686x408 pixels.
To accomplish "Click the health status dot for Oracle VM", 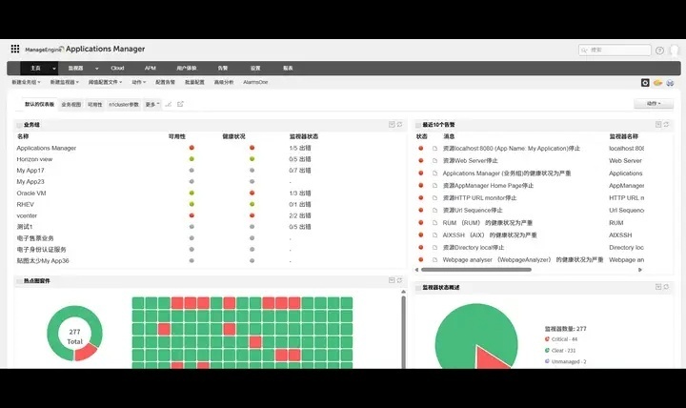I will [x=252, y=194].
